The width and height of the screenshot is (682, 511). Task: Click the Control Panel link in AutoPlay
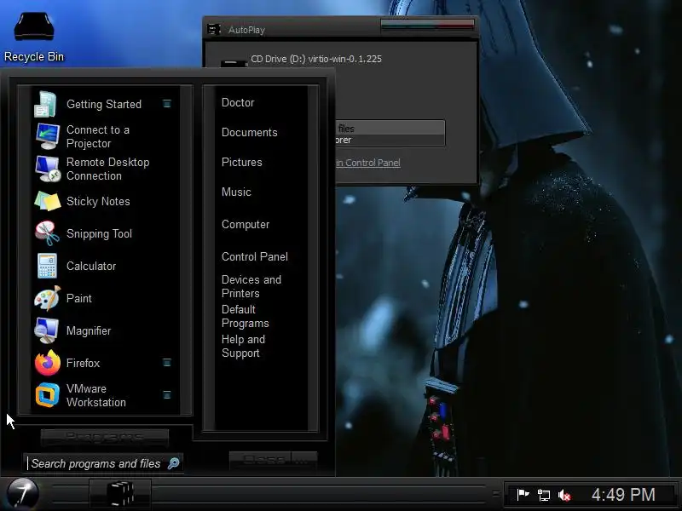pyautogui.click(x=368, y=163)
